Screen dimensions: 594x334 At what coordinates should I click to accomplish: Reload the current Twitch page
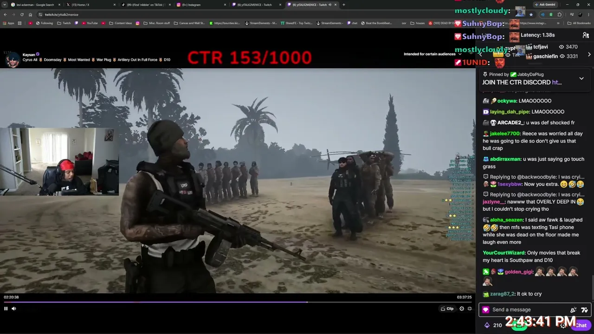[x=22, y=14]
